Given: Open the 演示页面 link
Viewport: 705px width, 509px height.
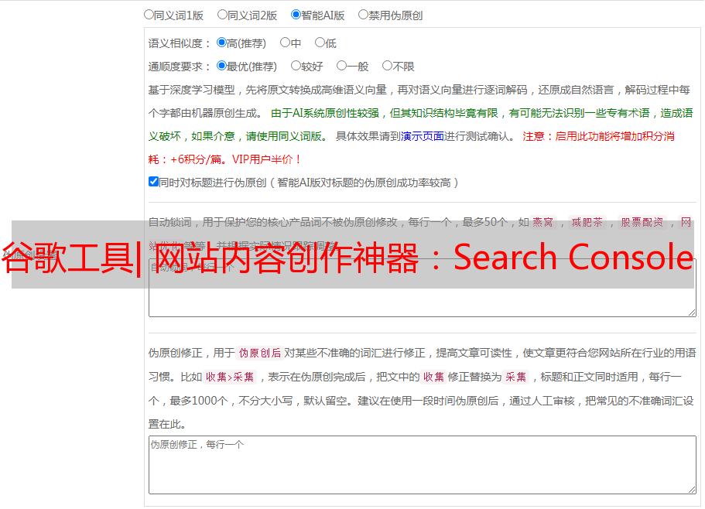Looking at the screenshot, I should [x=423, y=136].
